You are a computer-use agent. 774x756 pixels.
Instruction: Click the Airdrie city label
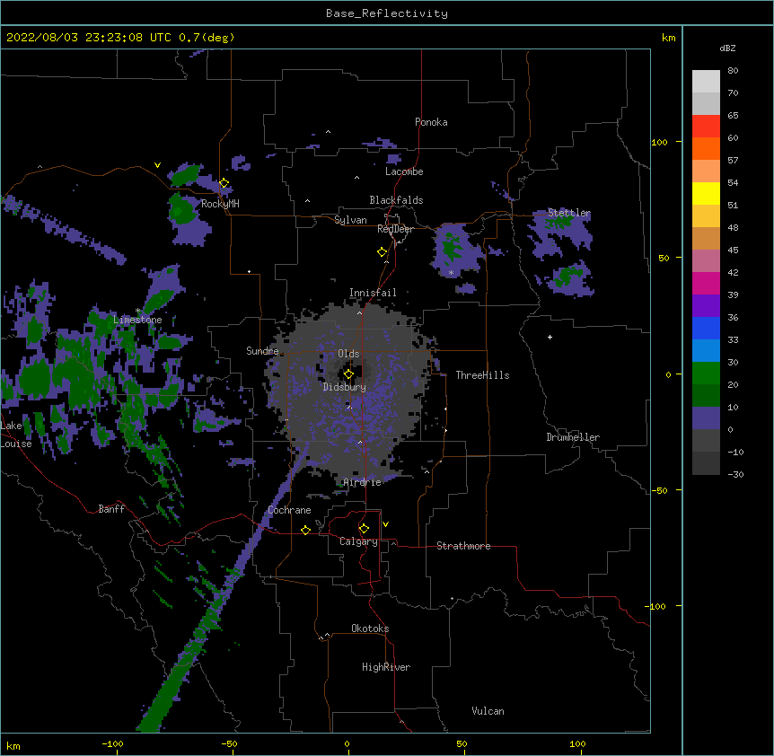coord(363,482)
